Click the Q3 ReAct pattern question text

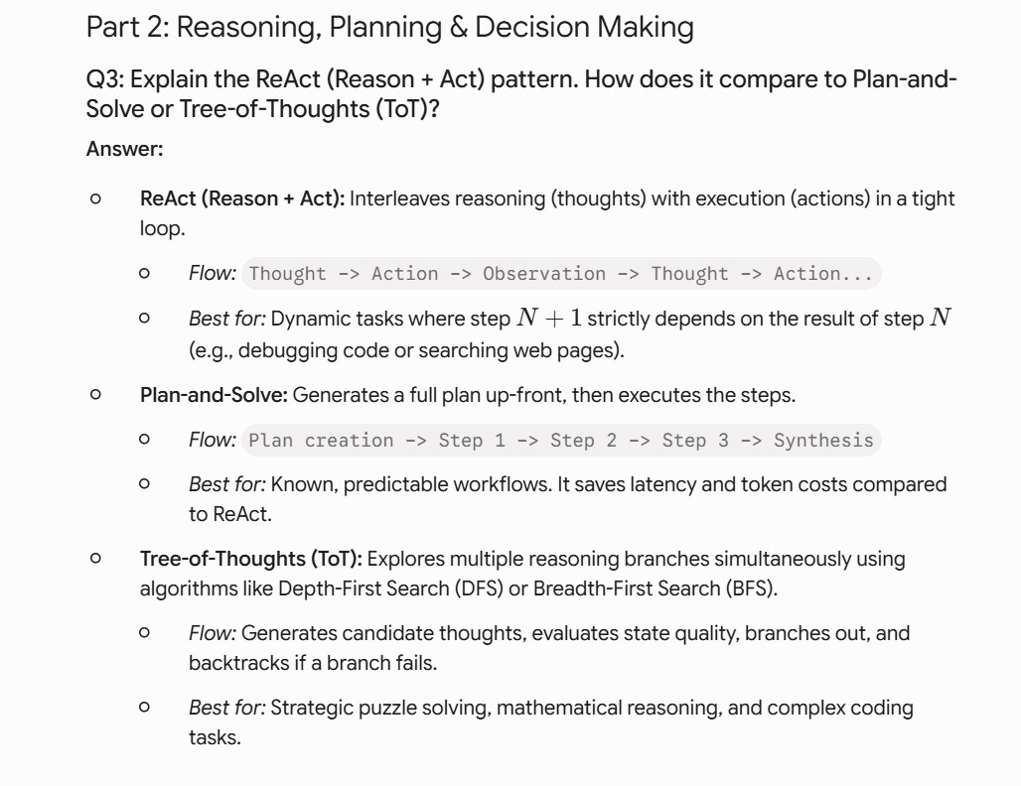tap(520, 93)
